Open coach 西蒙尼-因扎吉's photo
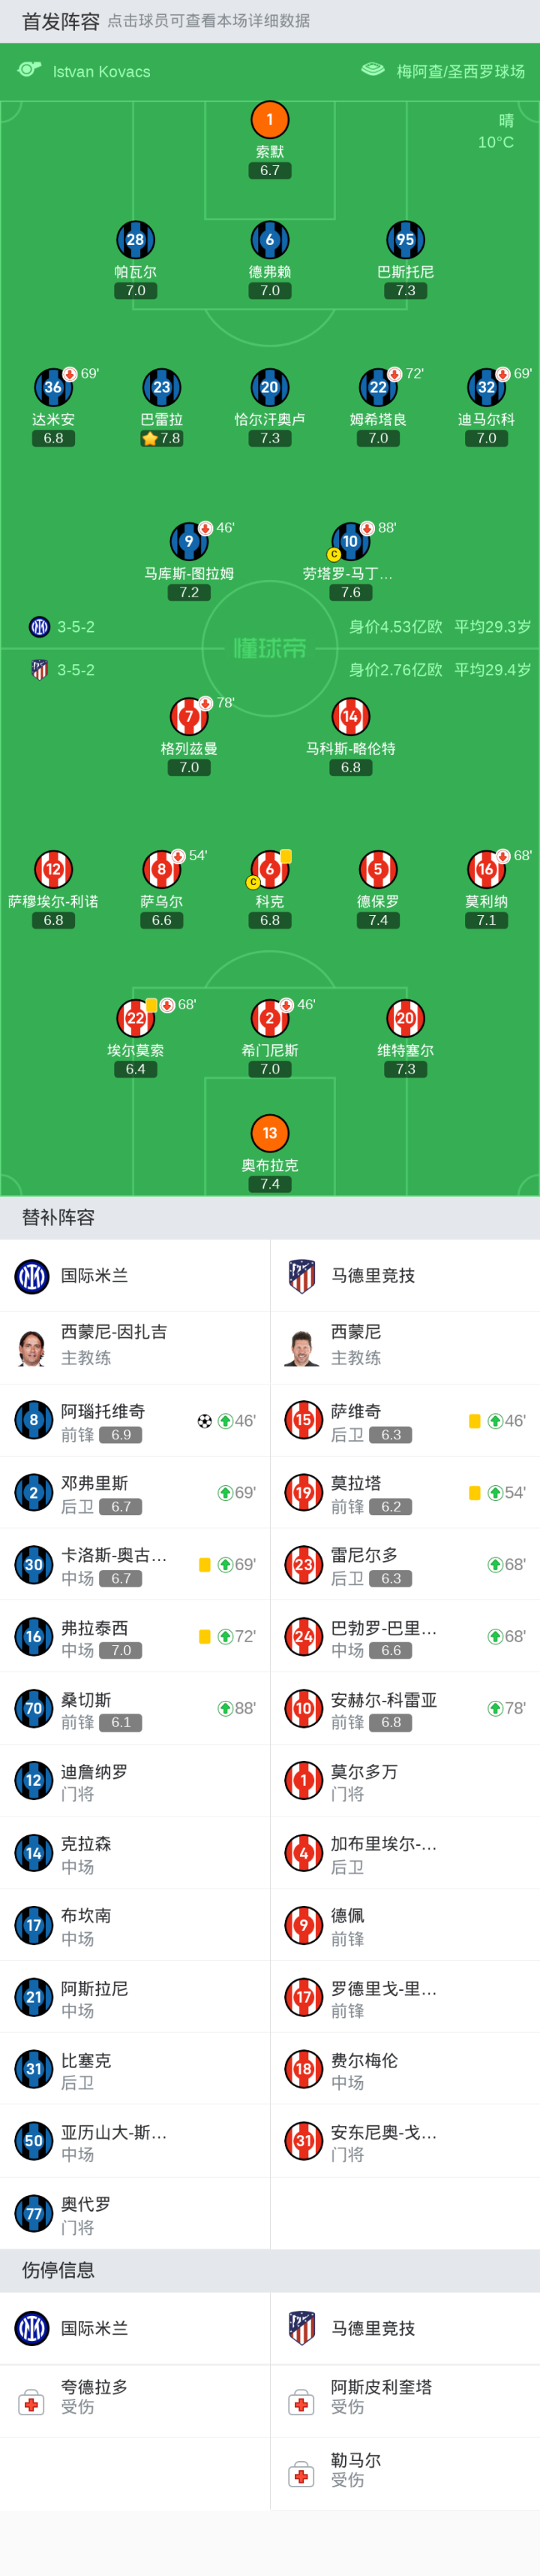The image size is (540, 2576). [32, 1347]
